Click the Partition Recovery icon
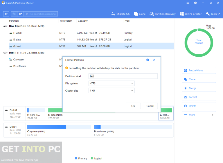223x163 pixels. [x=152, y=14]
